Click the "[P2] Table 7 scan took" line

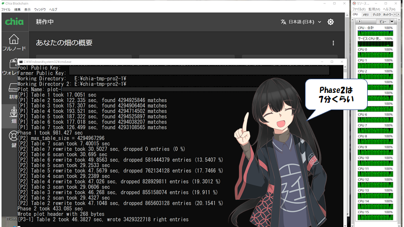click(x=64, y=144)
